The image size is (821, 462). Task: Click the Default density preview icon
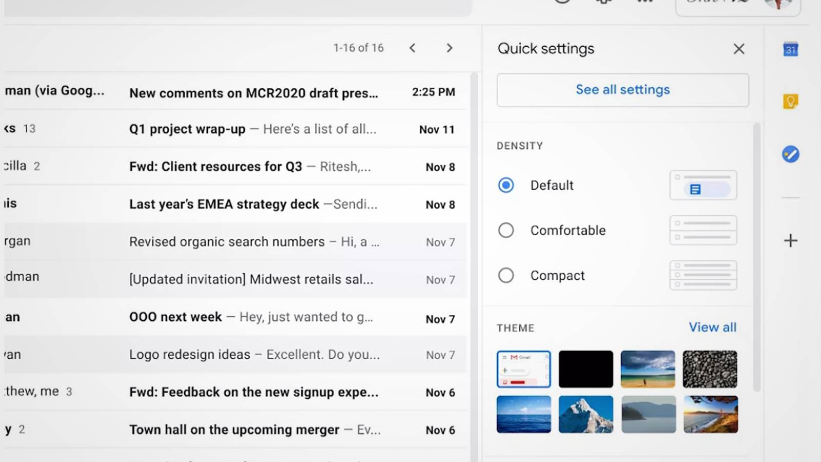[x=703, y=185]
